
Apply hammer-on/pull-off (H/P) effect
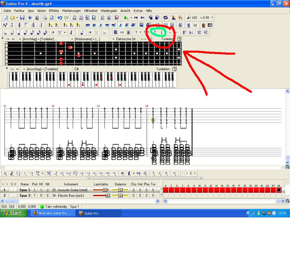click(49, 173)
